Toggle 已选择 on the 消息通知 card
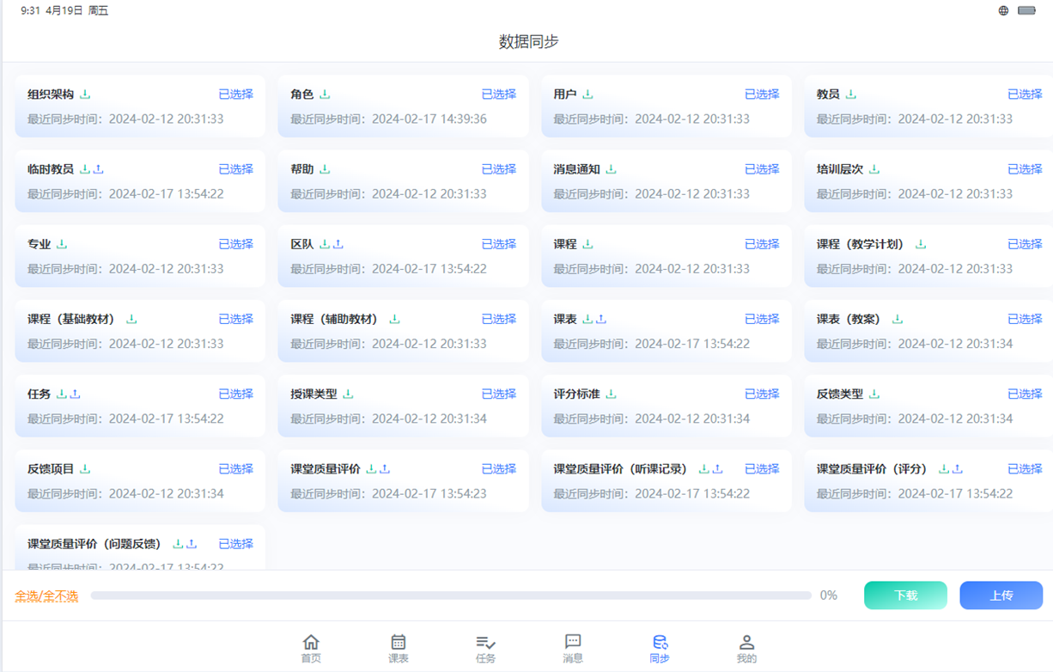 (762, 169)
